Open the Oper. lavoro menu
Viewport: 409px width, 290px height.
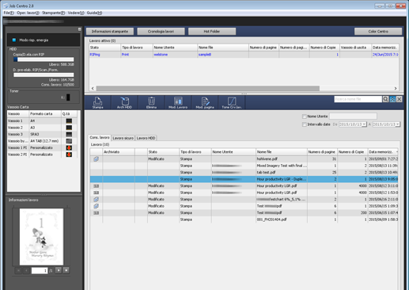point(28,13)
